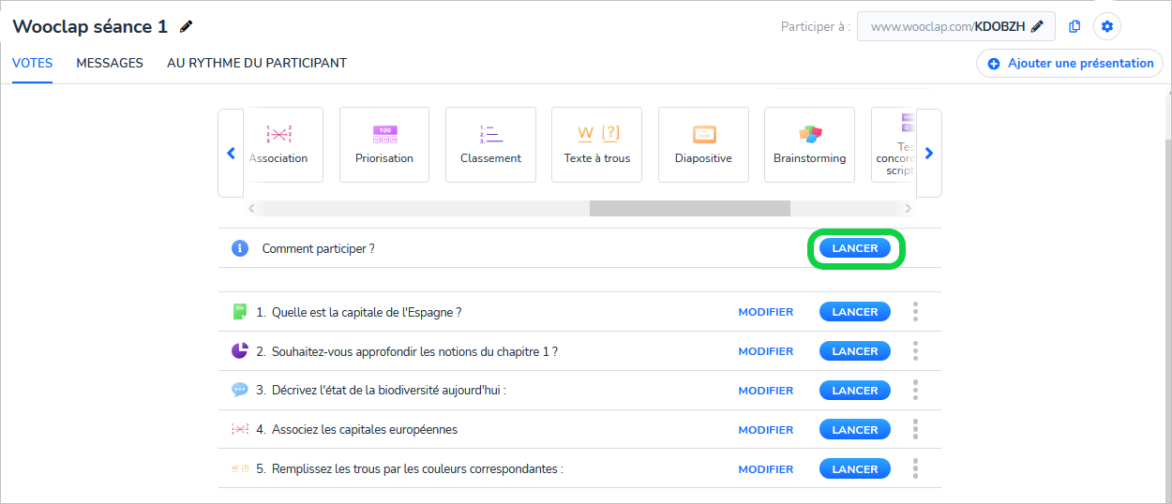Go to the AU RYTHME DU PARTICIPANT tab
The height and width of the screenshot is (504, 1172).
pyautogui.click(x=257, y=64)
